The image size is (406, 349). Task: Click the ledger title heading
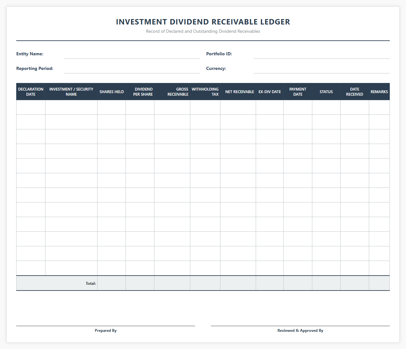pyautogui.click(x=203, y=22)
